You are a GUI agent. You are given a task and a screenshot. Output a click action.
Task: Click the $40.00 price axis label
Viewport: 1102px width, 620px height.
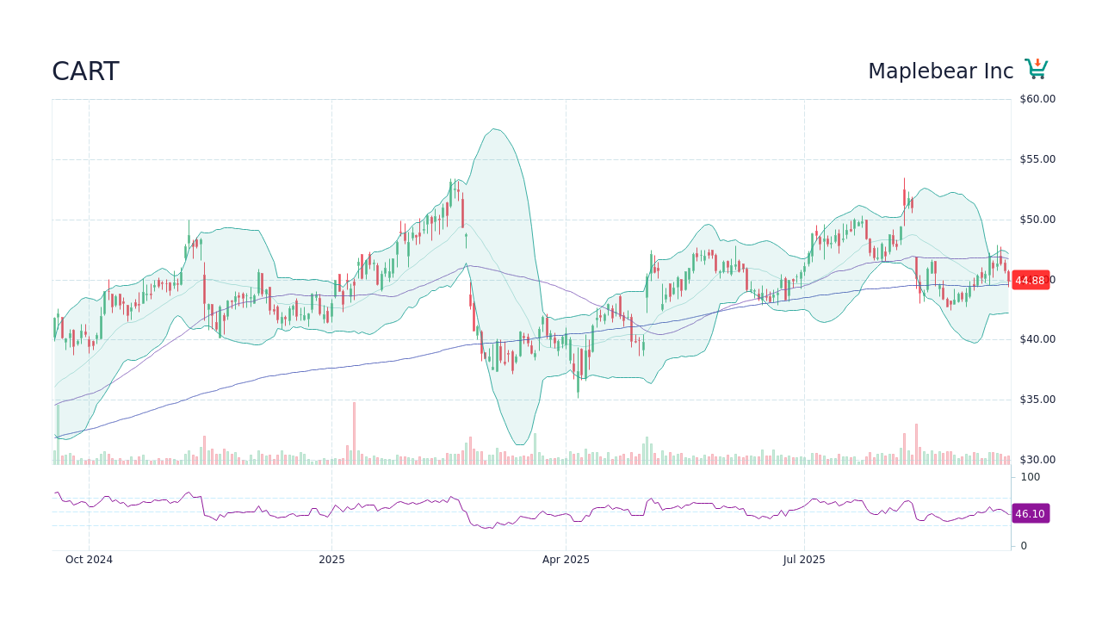point(1037,339)
